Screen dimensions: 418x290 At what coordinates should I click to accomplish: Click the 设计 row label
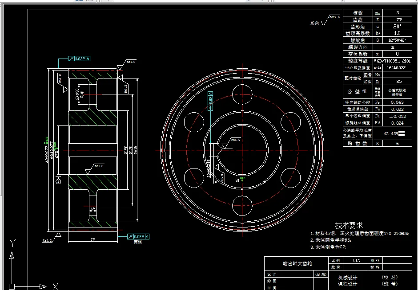[x=272, y=274]
